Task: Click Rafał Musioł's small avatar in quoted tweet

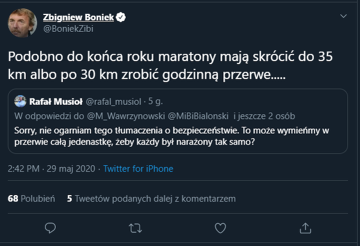Action: click(20, 102)
